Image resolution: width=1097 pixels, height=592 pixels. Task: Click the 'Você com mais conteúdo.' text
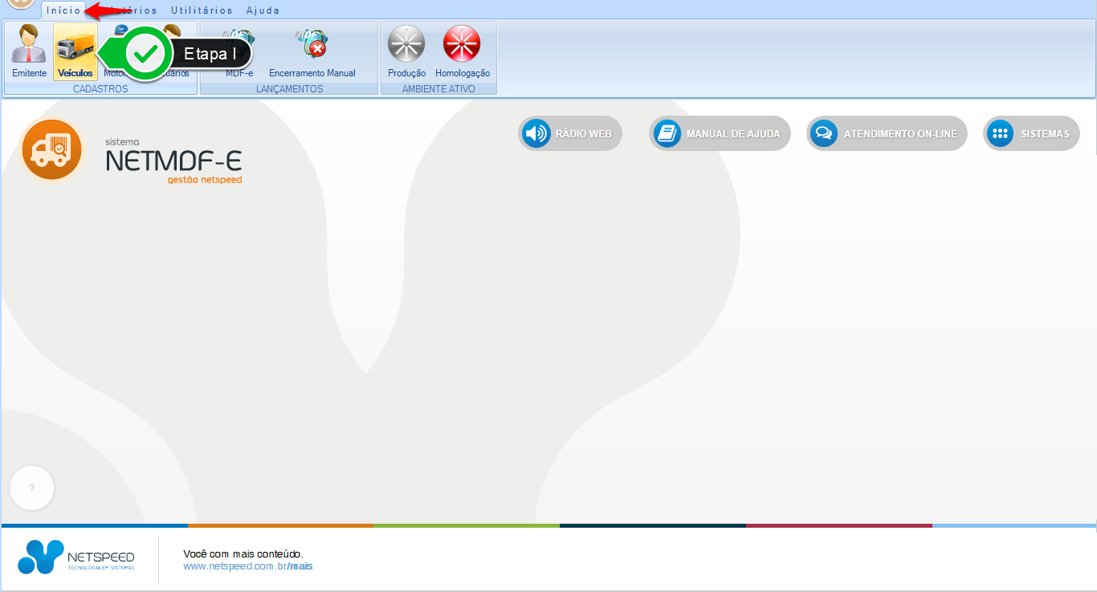coord(243,554)
